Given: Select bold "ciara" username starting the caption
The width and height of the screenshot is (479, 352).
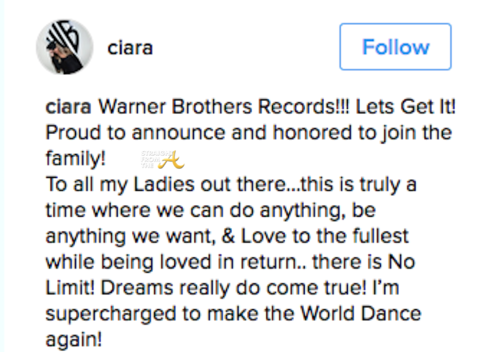Looking at the screenshot, I should [67, 107].
